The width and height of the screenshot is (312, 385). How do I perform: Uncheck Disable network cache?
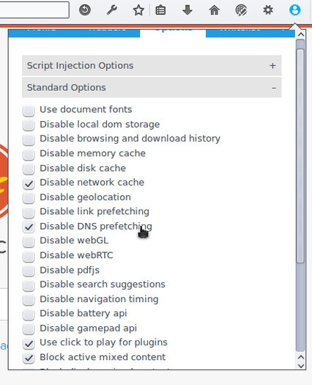(29, 183)
